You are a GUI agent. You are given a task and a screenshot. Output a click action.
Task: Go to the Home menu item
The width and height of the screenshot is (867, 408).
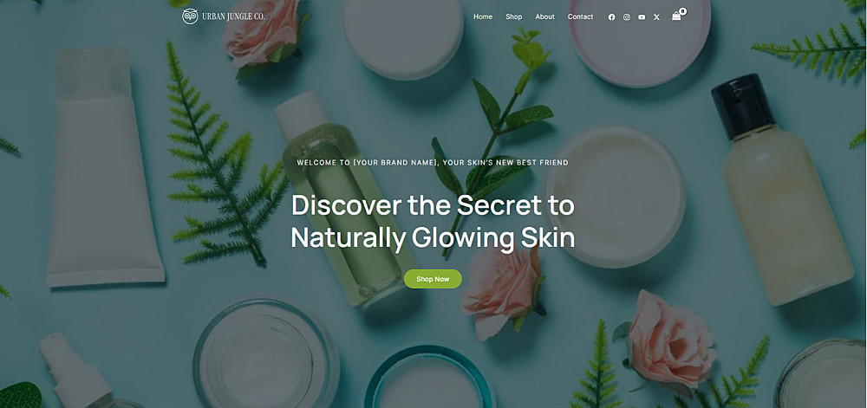(483, 17)
